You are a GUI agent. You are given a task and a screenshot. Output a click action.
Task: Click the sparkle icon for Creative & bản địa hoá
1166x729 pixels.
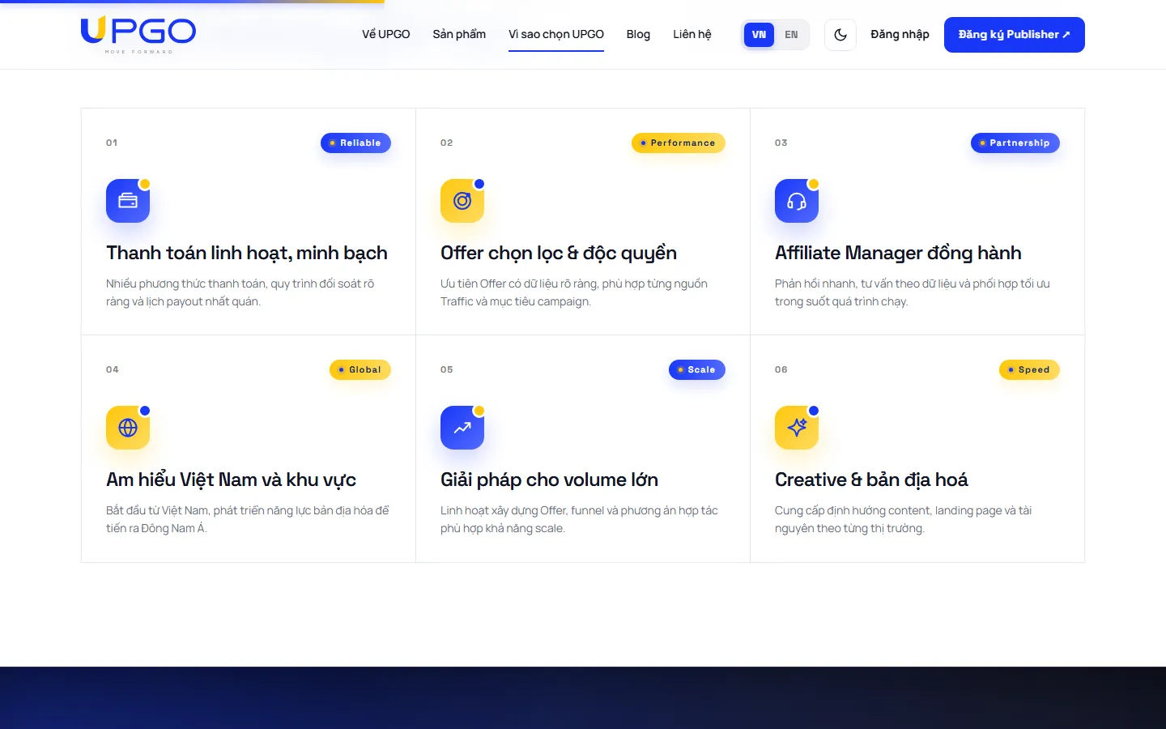797,428
